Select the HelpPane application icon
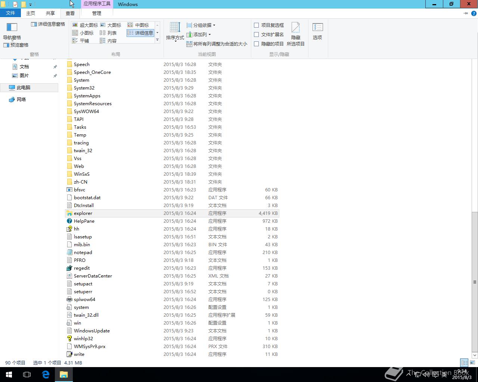This screenshot has height=382, width=478. point(69,221)
